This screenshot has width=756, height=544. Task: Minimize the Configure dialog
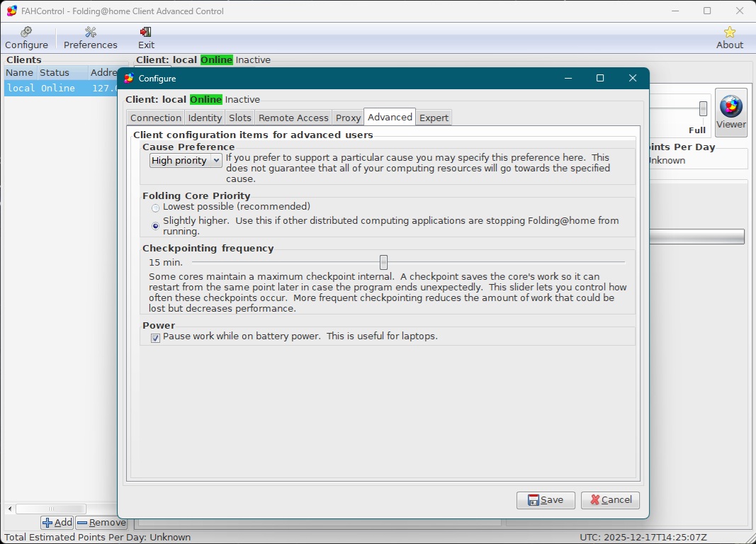click(568, 78)
